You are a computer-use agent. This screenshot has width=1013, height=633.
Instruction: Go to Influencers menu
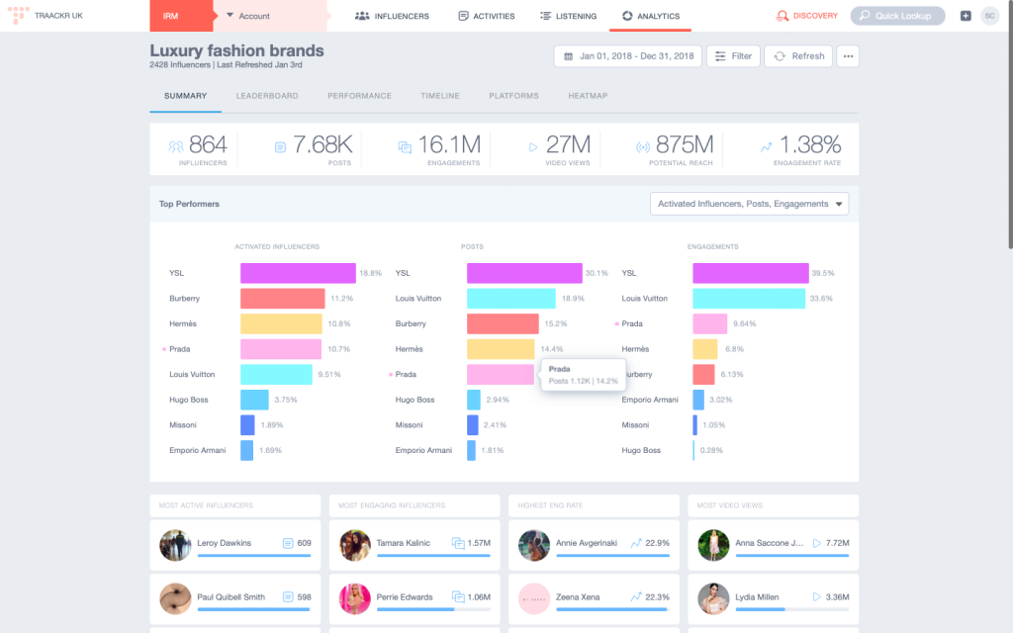pyautogui.click(x=392, y=16)
